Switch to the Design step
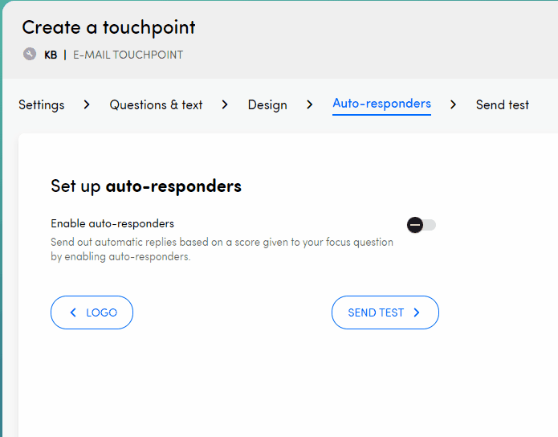The width and height of the screenshot is (558, 437). (x=267, y=104)
